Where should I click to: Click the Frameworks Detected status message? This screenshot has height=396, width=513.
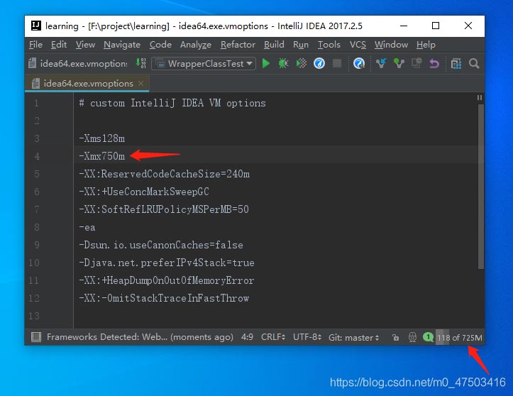pos(140,337)
